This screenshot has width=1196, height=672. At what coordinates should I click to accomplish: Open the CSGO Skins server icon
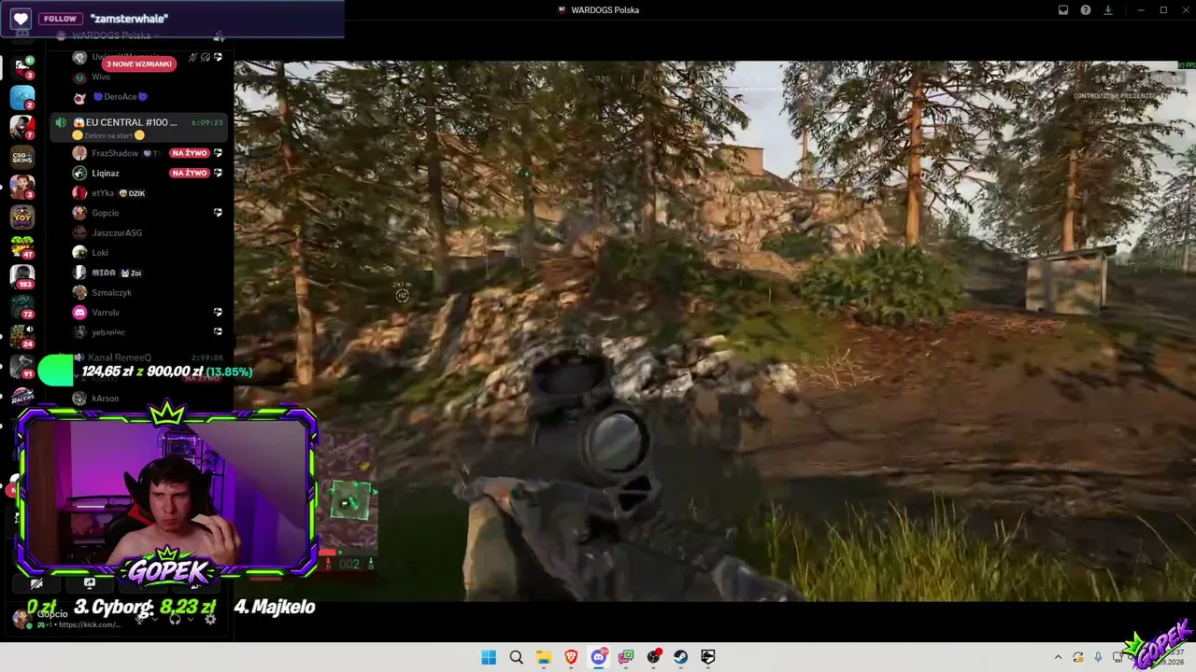tap(22, 157)
